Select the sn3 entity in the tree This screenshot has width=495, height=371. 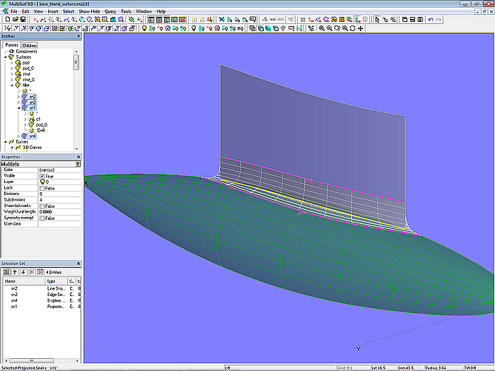point(33,102)
